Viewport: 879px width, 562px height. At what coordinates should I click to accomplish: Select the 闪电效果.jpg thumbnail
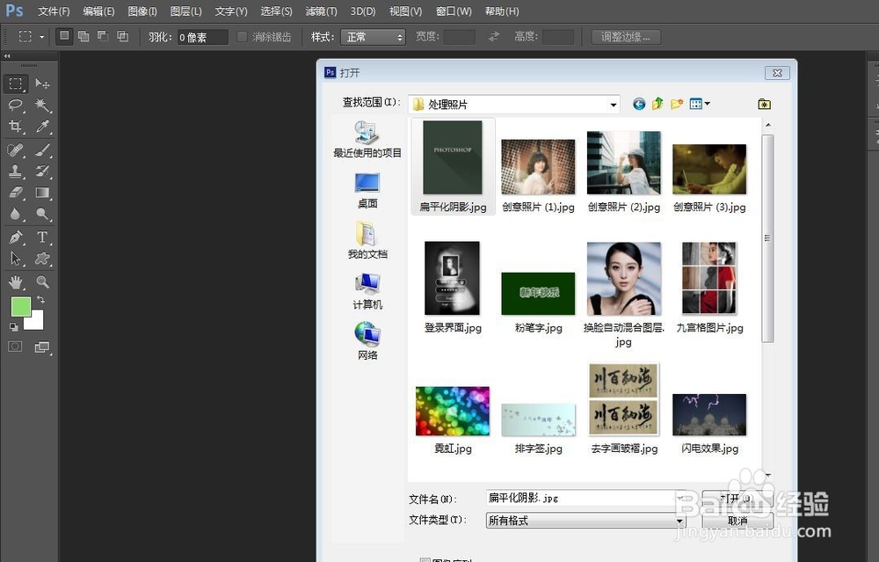click(x=709, y=413)
